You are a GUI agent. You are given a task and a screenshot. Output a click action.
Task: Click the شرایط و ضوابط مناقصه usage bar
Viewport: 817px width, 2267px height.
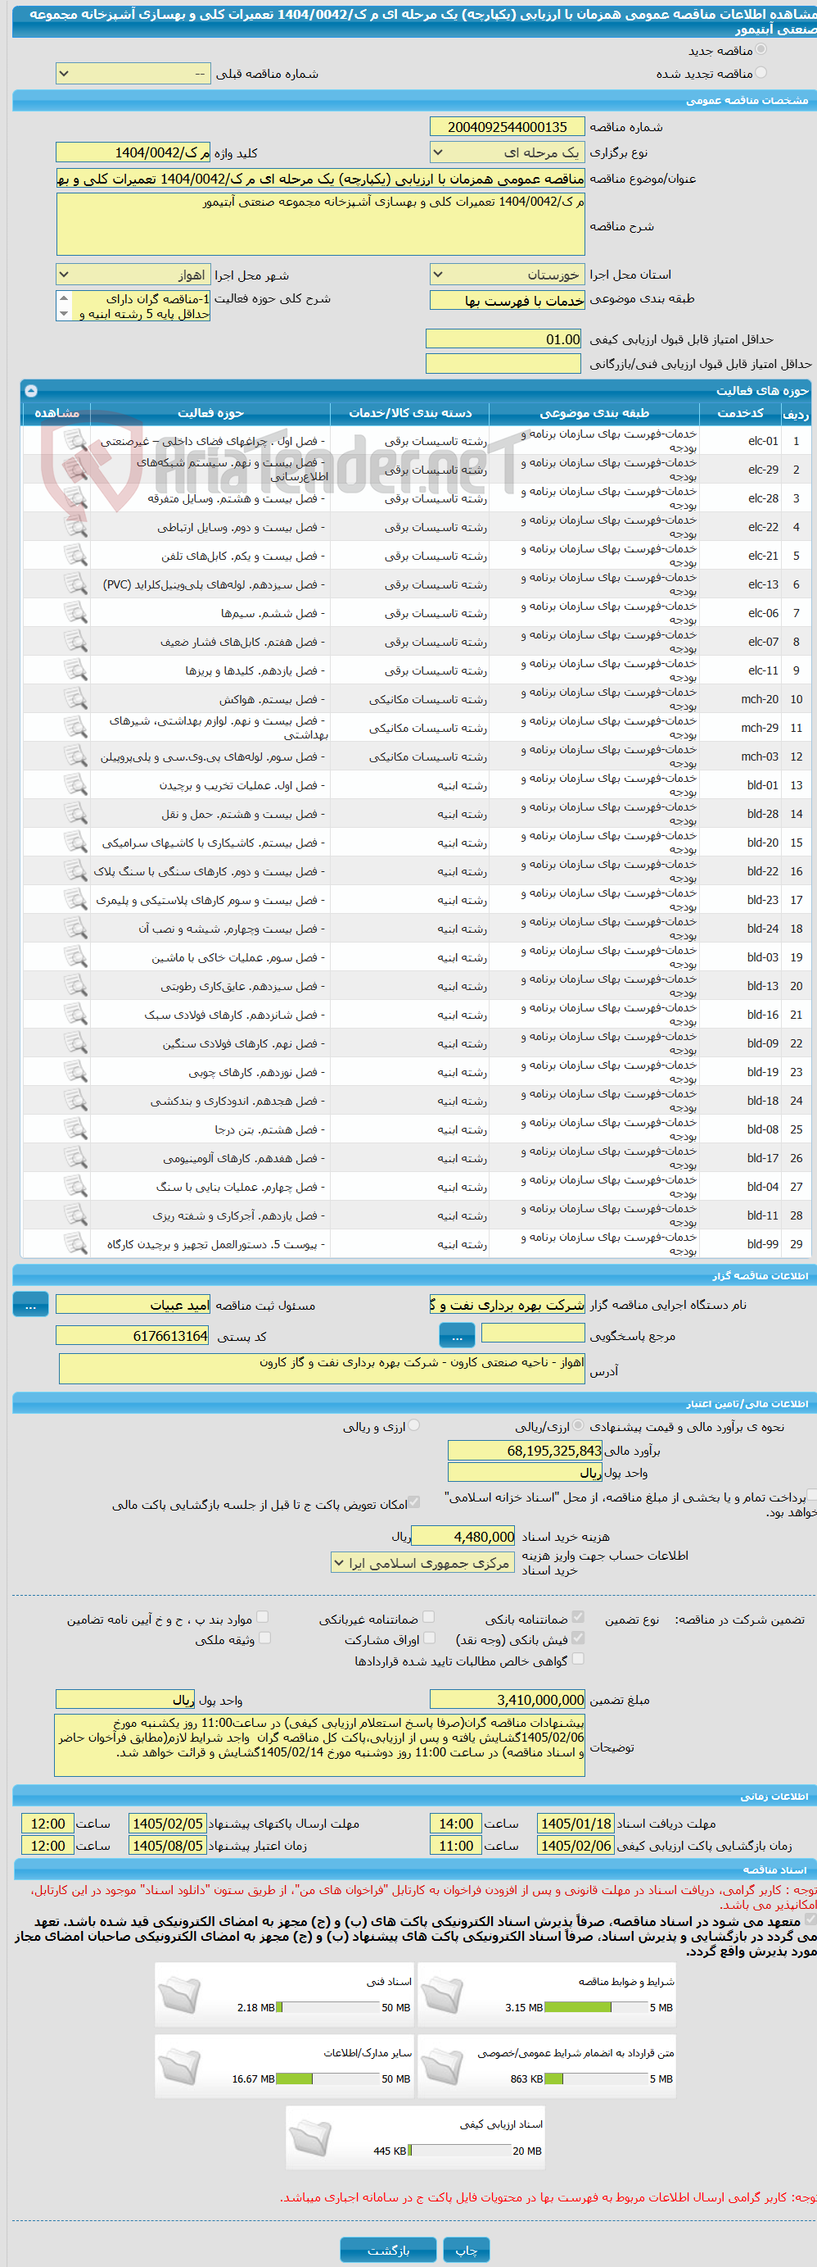(596, 2007)
